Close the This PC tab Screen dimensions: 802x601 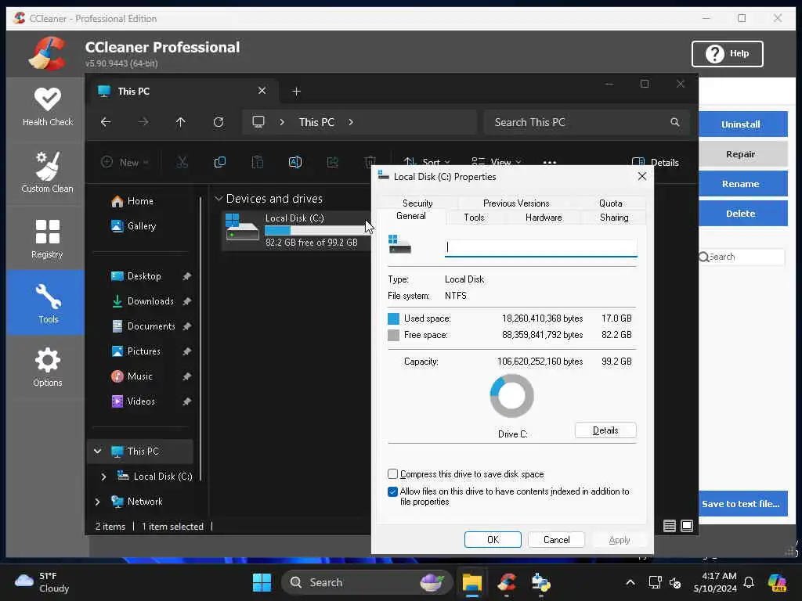coord(262,91)
